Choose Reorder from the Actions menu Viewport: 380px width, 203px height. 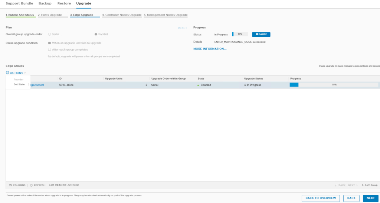pyautogui.click(x=19, y=80)
